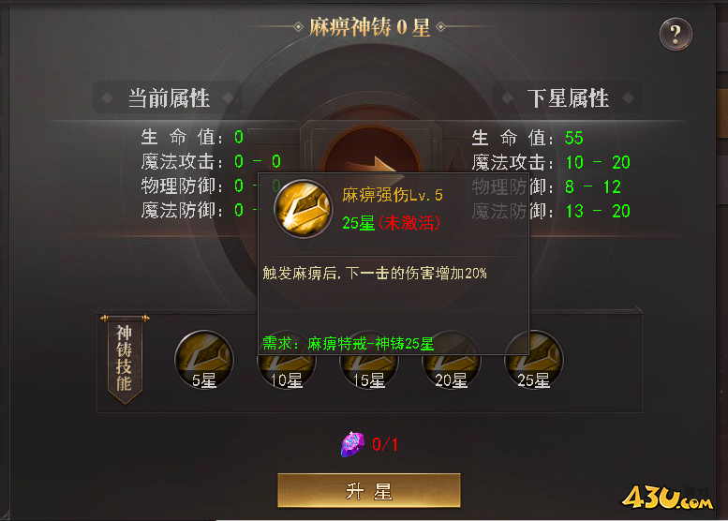
Task: Click the 麻痹神铸 0 星 title
Action: 369,27
